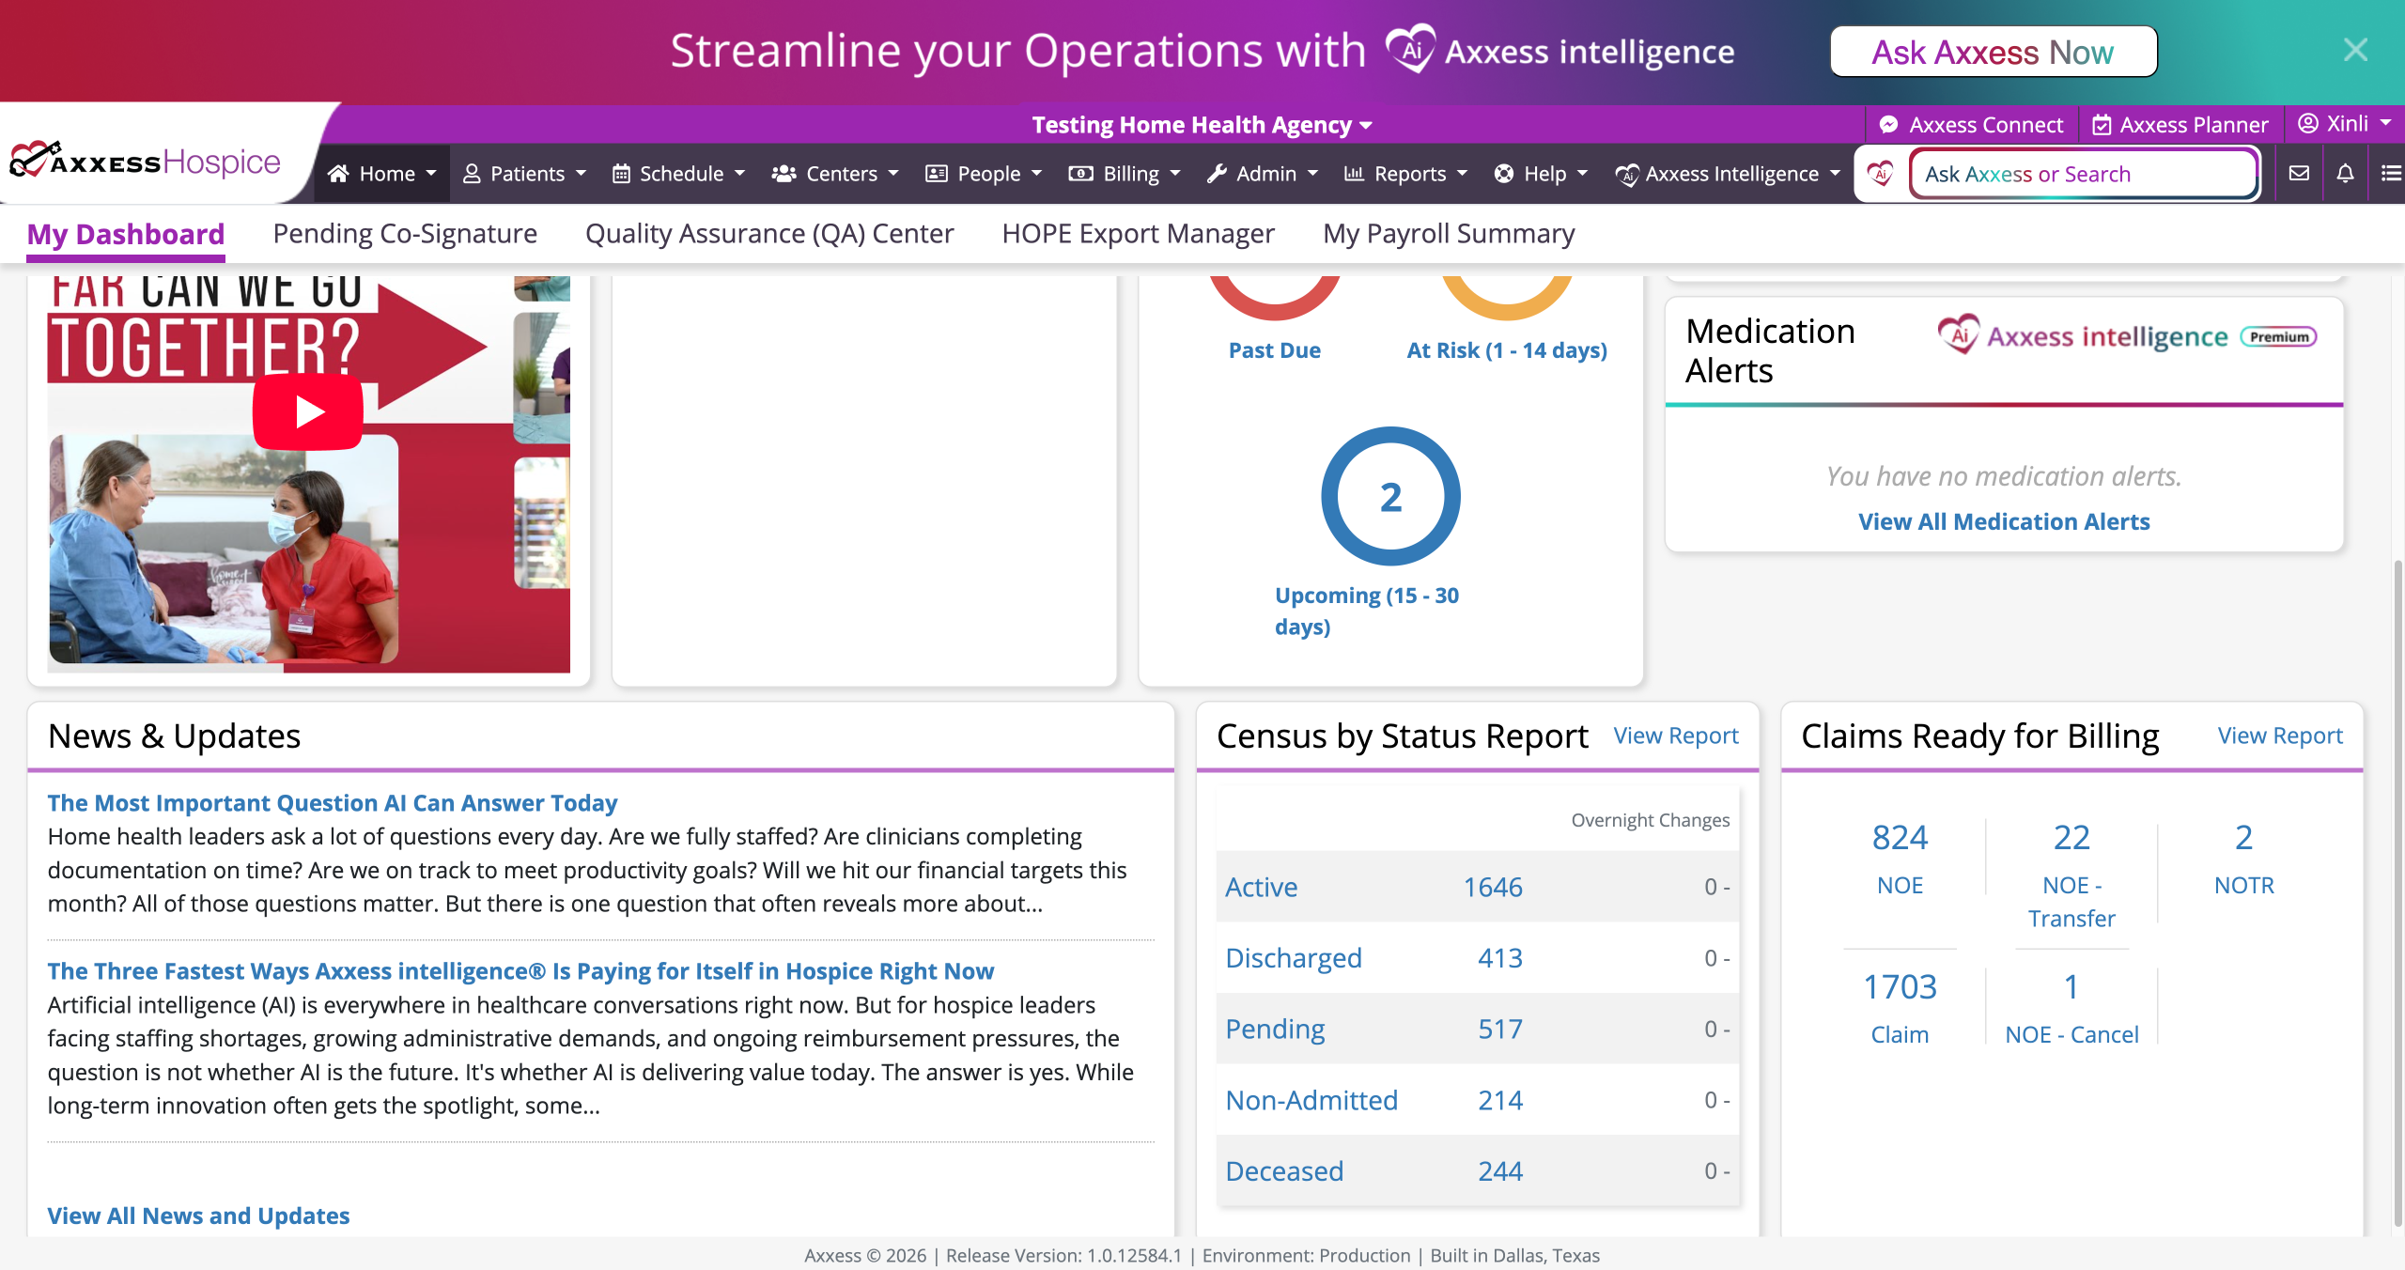
Task: Click the Axxess Connect chat icon
Action: pyautogui.click(x=1888, y=124)
